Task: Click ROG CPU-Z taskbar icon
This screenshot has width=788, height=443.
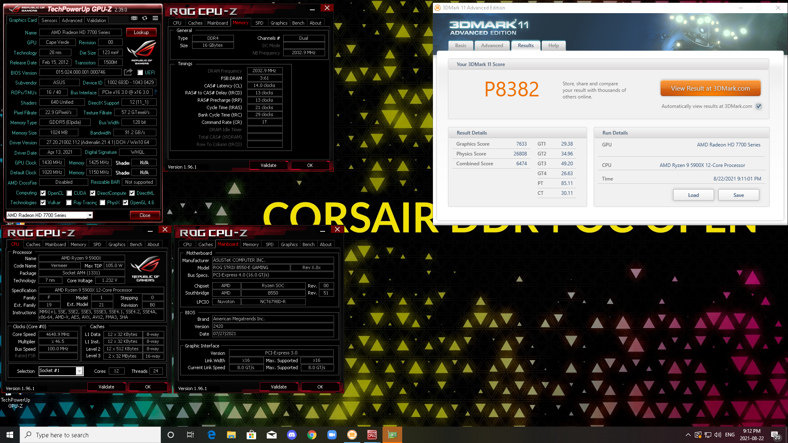Action: point(372,435)
